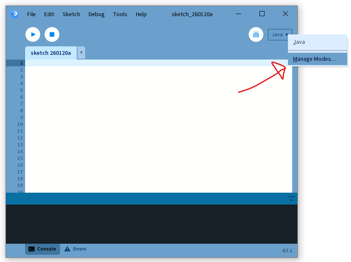Open the Sketch menu
This screenshot has height=262, width=351.
71,14
